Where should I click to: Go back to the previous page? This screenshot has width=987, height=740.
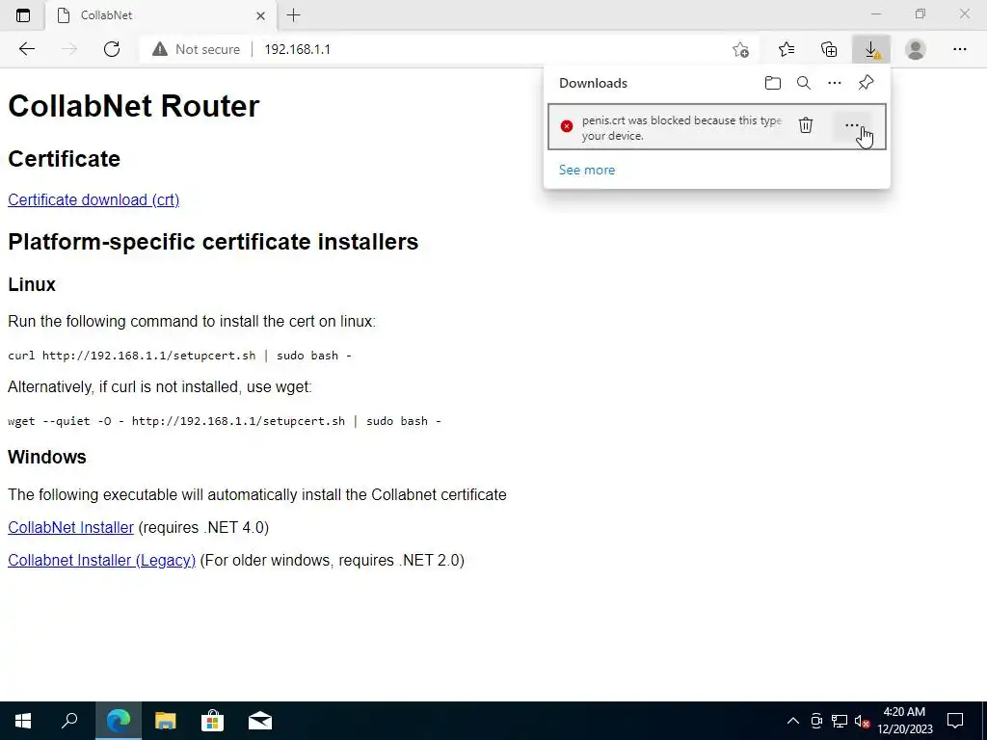(x=26, y=49)
